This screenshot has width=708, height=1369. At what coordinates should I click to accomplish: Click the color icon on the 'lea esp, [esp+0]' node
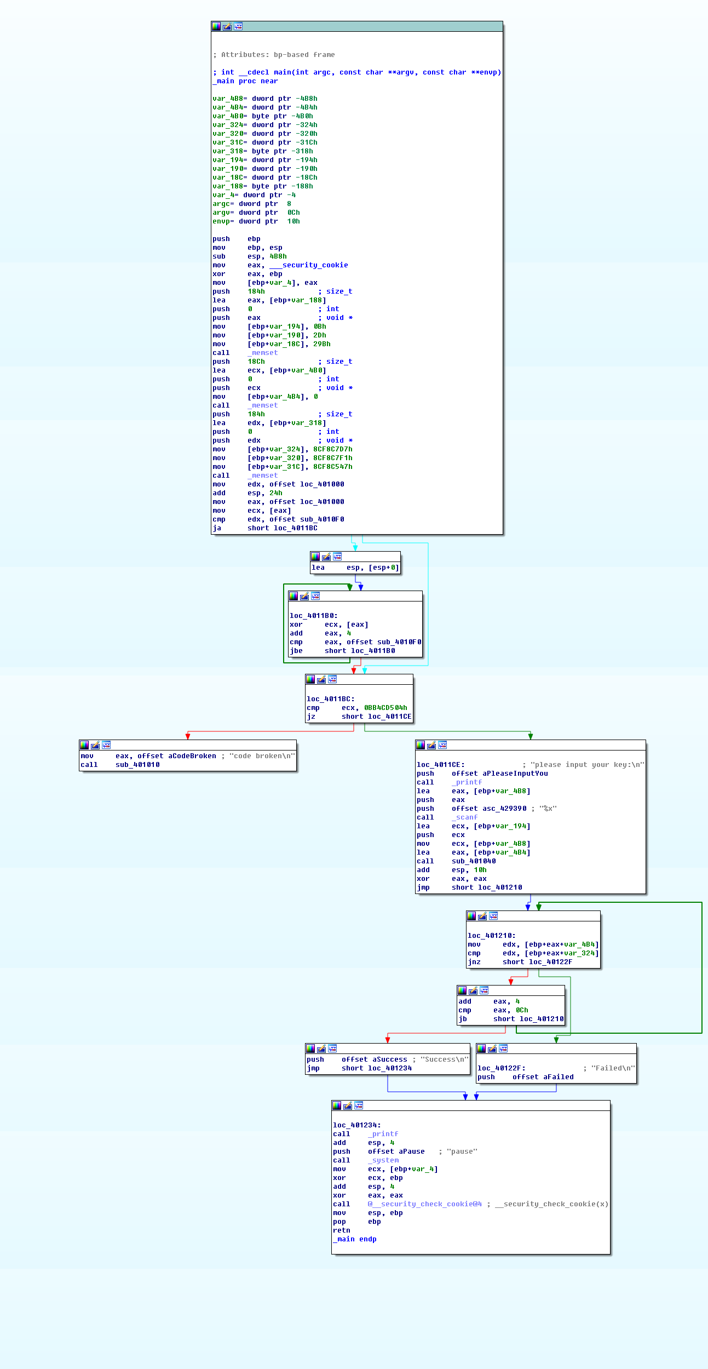pyautogui.click(x=315, y=557)
